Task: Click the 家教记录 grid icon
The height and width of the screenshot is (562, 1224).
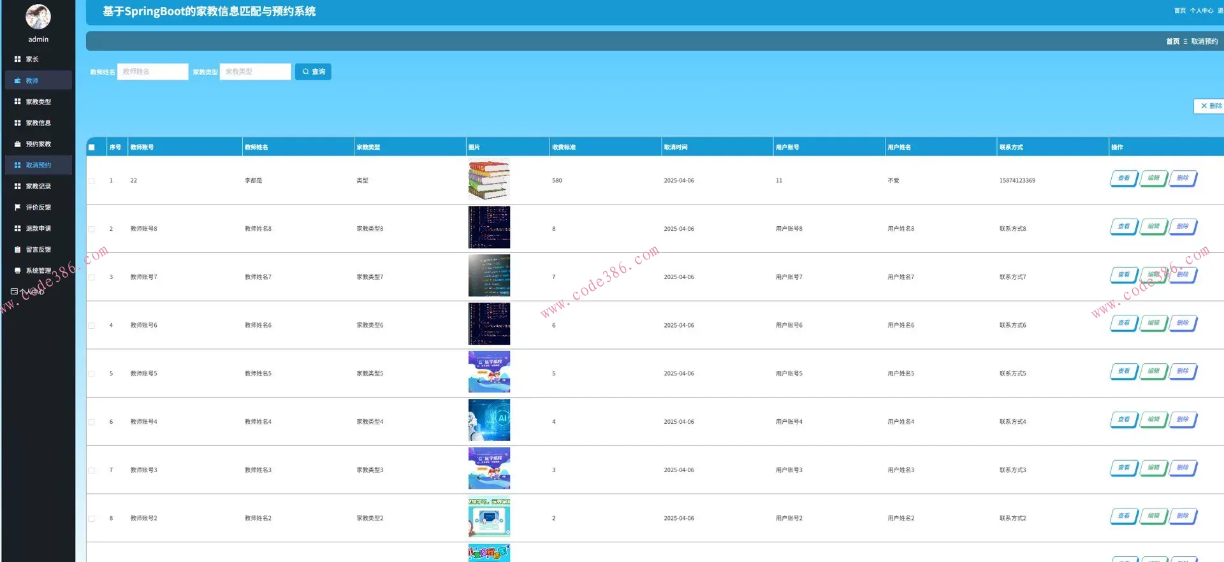Action: [x=18, y=186]
